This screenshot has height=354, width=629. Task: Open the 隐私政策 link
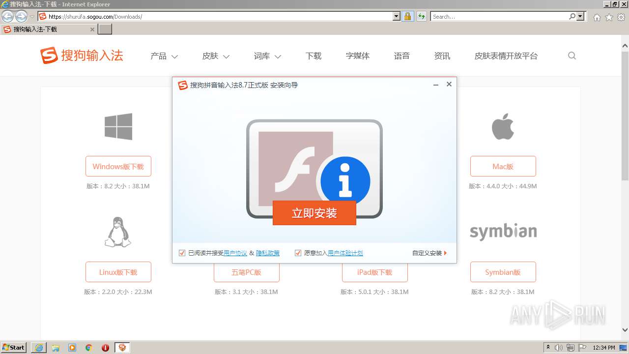pos(268,253)
